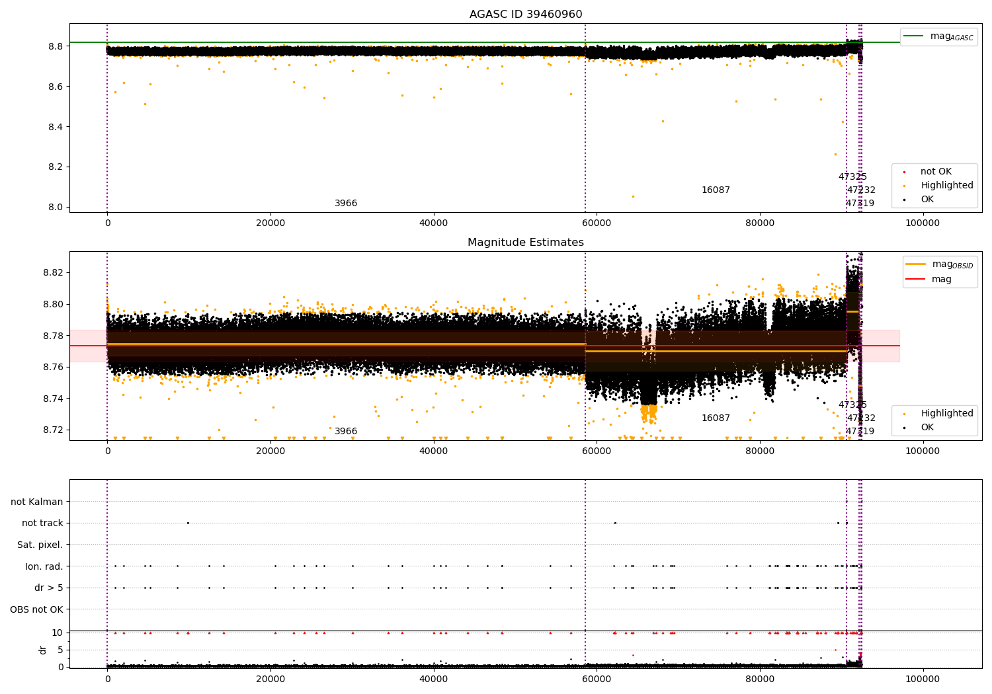The width and height of the screenshot is (992, 694).
Task: Click the '40000' x-axis tick under bottom plot
Action: (x=434, y=679)
